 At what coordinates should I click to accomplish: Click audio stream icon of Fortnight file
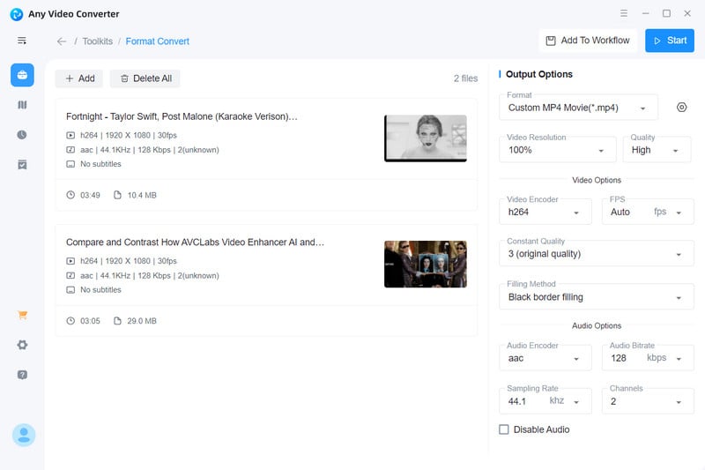pos(70,150)
